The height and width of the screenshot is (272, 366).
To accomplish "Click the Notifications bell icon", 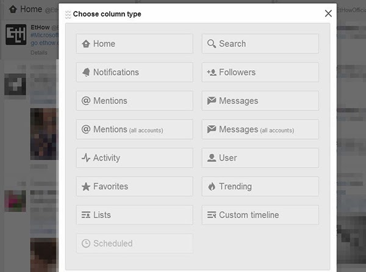I will 86,73.
